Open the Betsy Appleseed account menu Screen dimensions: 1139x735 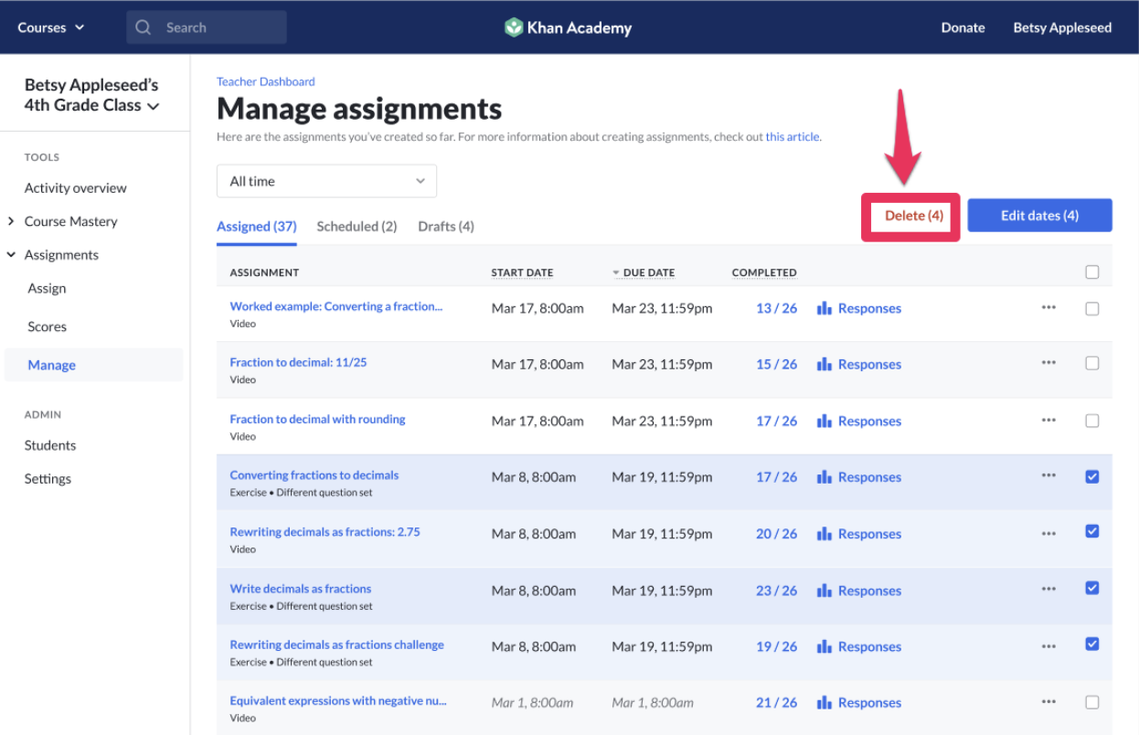point(1062,27)
